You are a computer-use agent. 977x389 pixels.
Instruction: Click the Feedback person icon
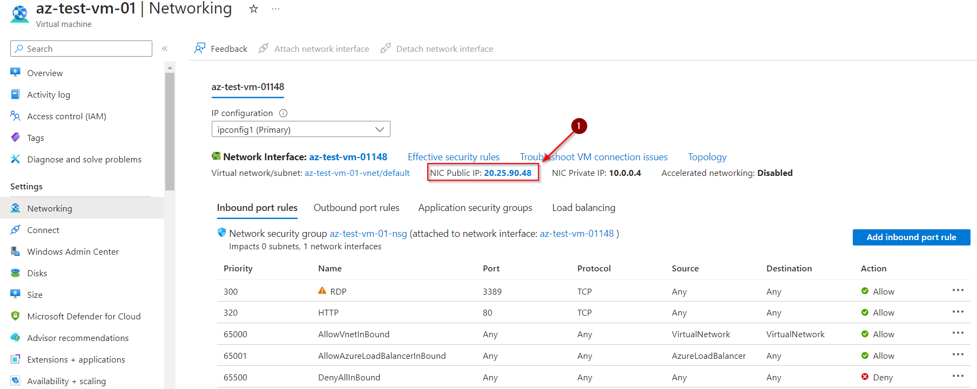[x=200, y=48]
